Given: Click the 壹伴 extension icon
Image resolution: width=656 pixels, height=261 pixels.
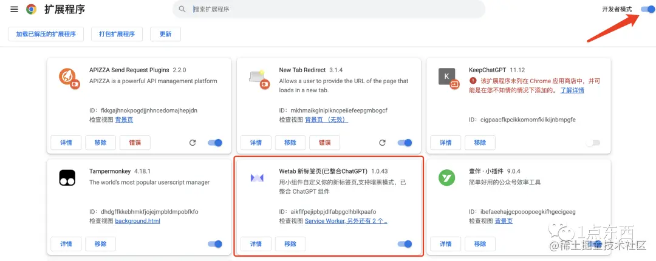Looking at the screenshot, I should [446, 178].
